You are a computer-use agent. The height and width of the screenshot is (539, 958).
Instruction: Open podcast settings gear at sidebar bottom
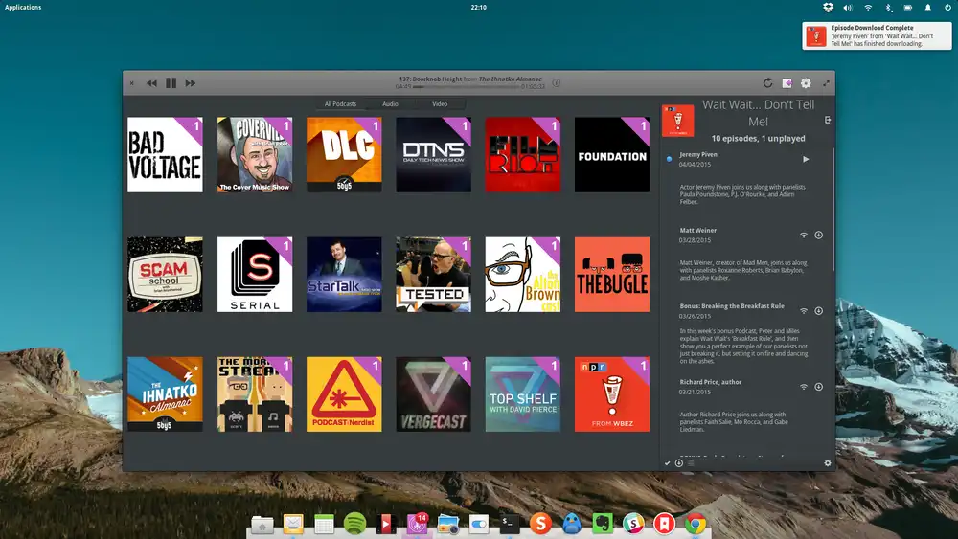pyautogui.click(x=828, y=463)
